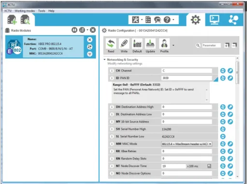Click the first Radio Modules header icon

coord(74,30)
